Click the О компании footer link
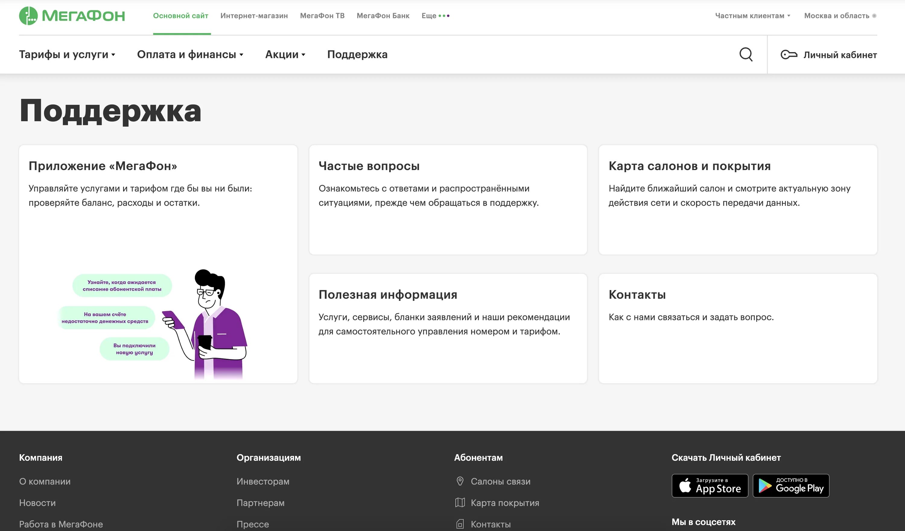 45,481
